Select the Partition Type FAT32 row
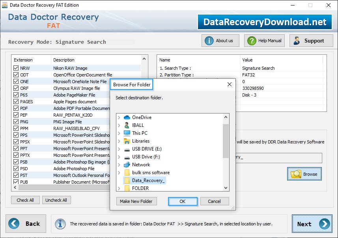The width and height of the screenshot is (338, 238). coord(241,75)
